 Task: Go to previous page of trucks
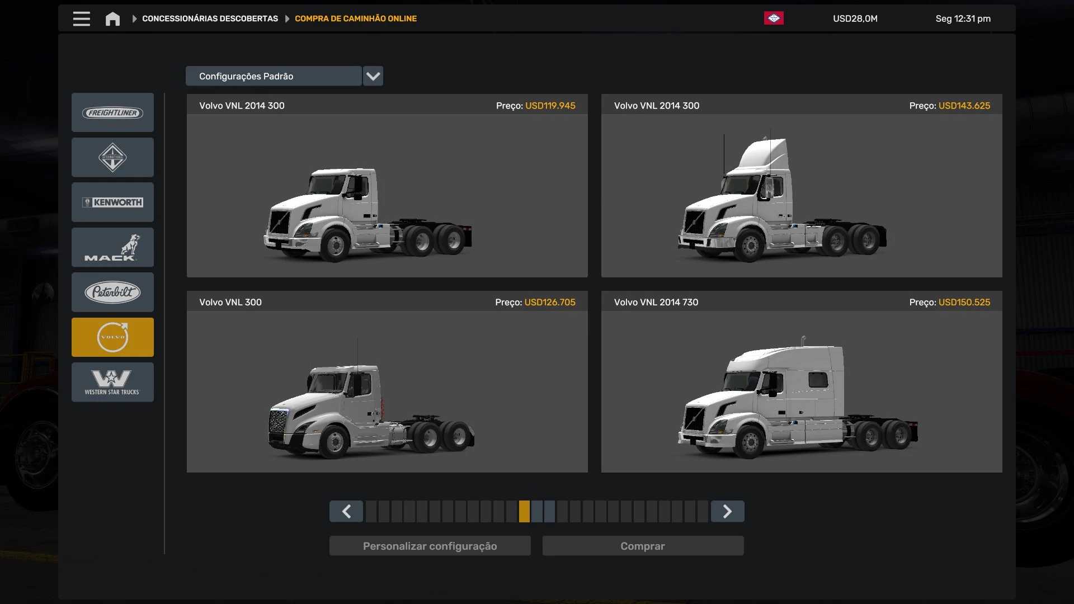pyautogui.click(x=346, y=511)
